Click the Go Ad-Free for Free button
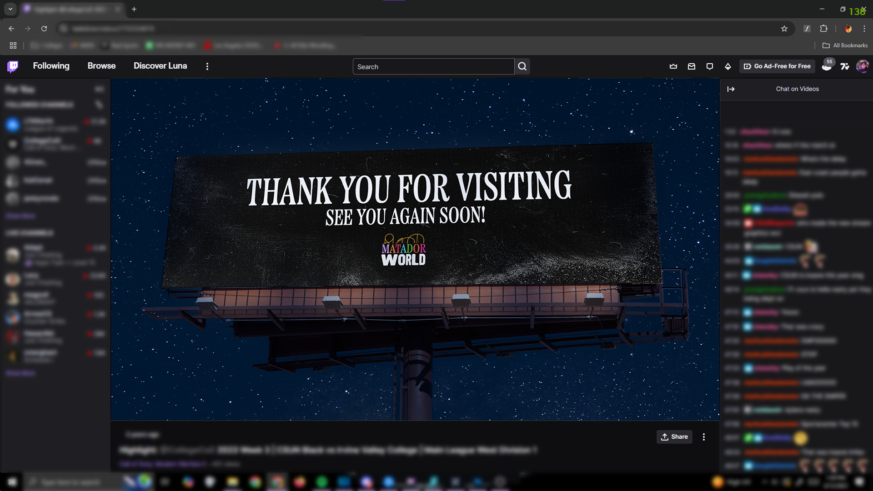The height and width of the screenshot is (491, 873). (777, 66)
